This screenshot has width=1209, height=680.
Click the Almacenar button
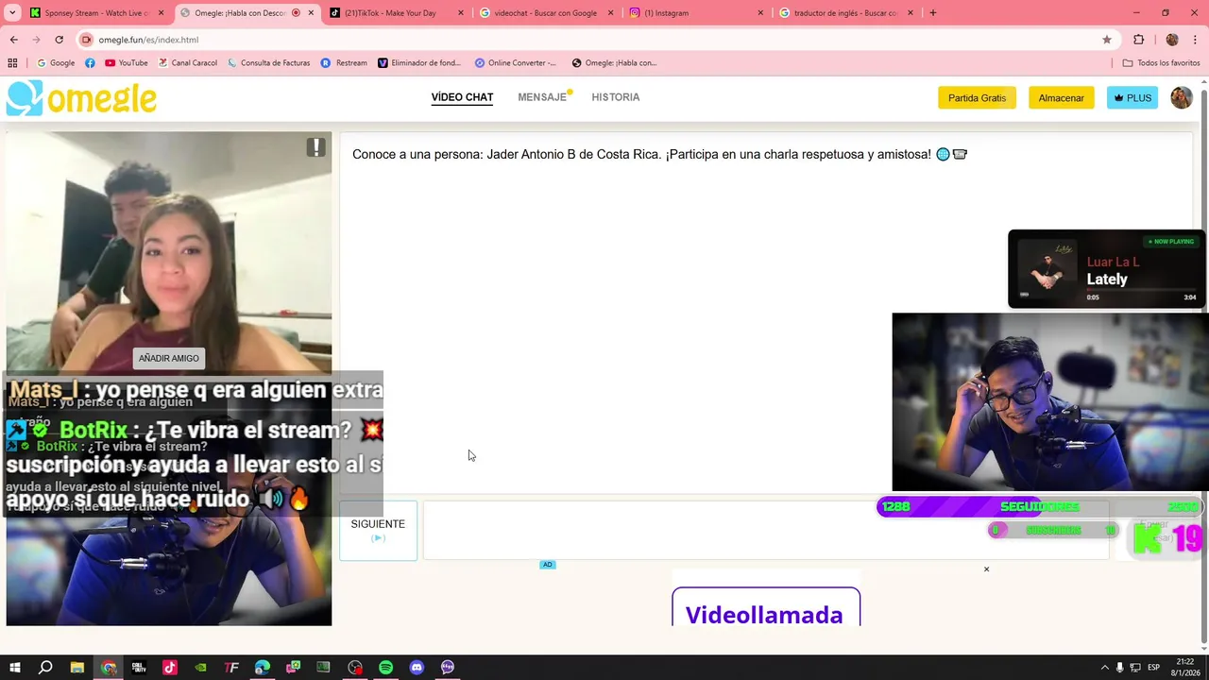click(1062, 98)
